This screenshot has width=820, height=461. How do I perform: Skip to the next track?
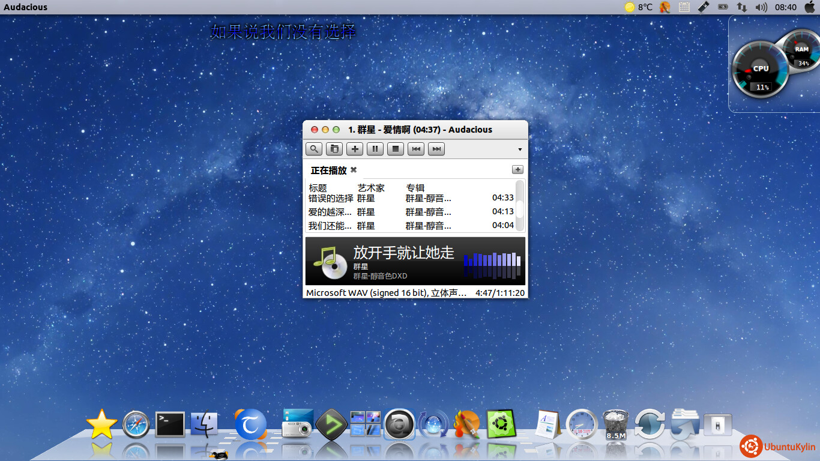click(436, 149)
